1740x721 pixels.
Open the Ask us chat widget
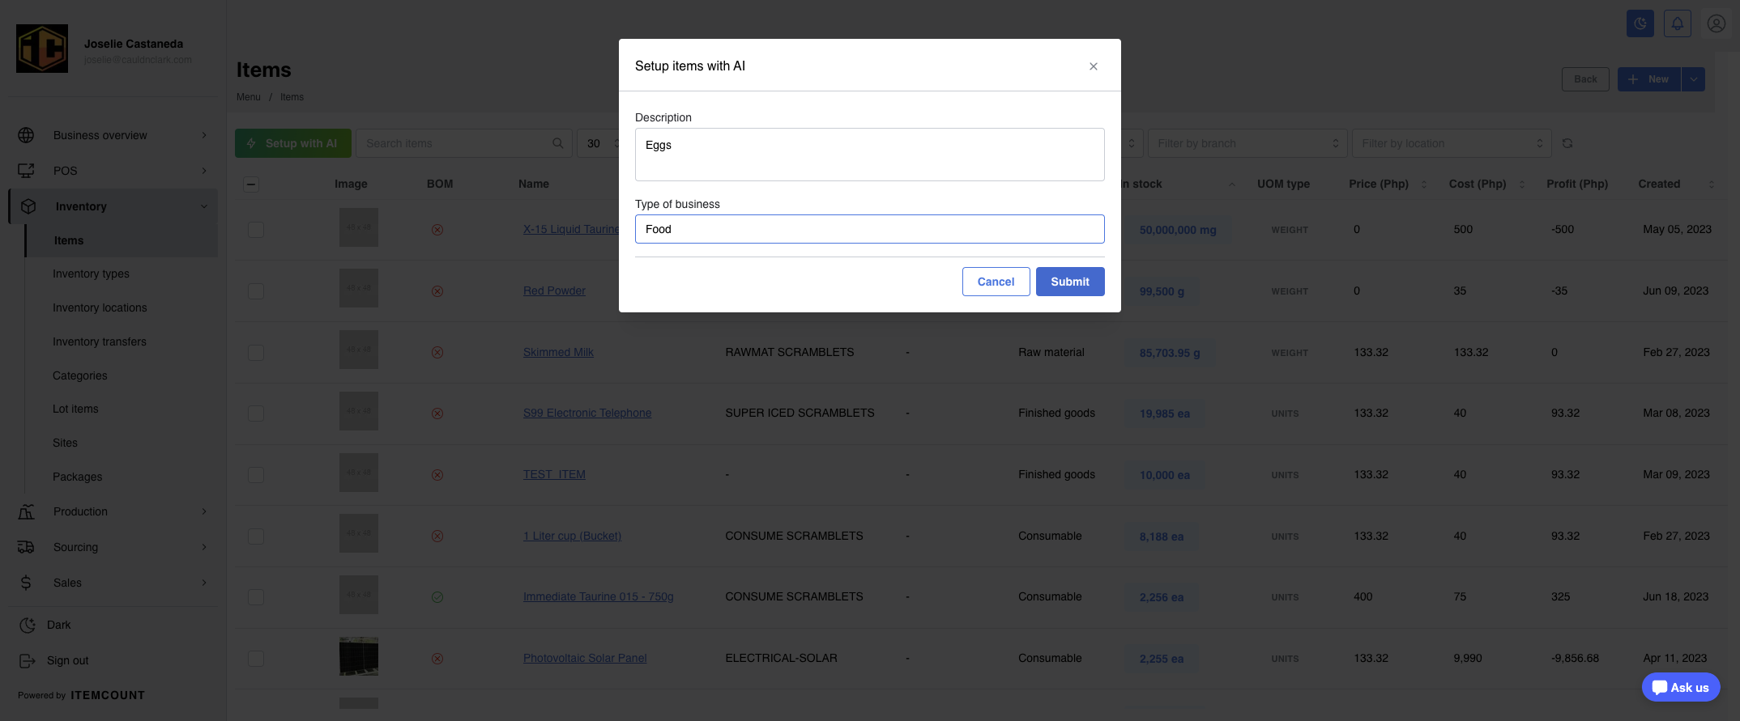click(x=1681, y=688)
